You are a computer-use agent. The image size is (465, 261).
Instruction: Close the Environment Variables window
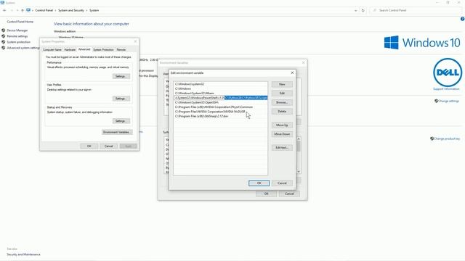click(x=303, y=63)
